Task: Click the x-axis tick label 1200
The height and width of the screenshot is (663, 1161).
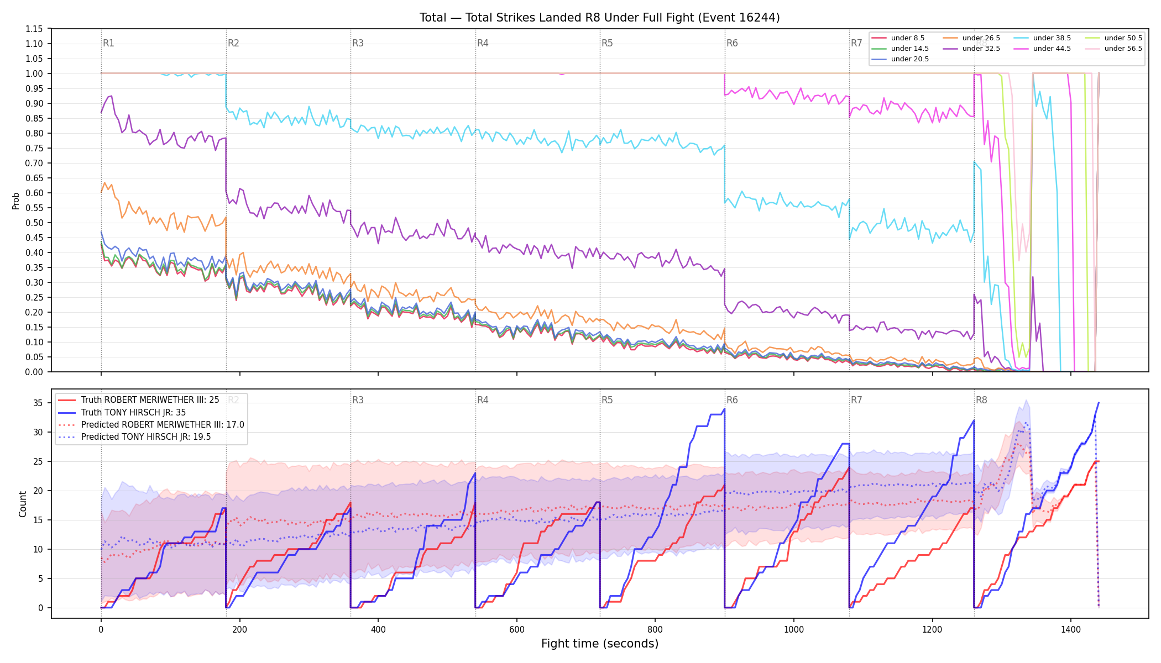Action: [x=933, y=629]
